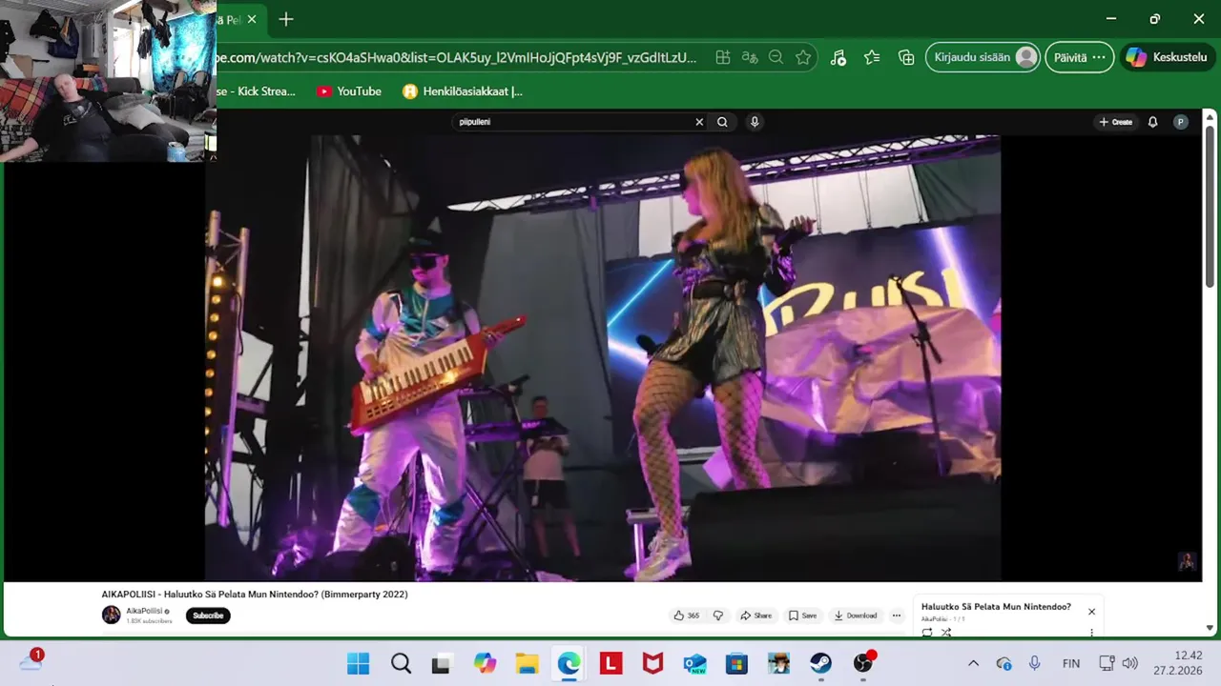Click the scroll down arrow on page scrollbar

(1210, 628)
